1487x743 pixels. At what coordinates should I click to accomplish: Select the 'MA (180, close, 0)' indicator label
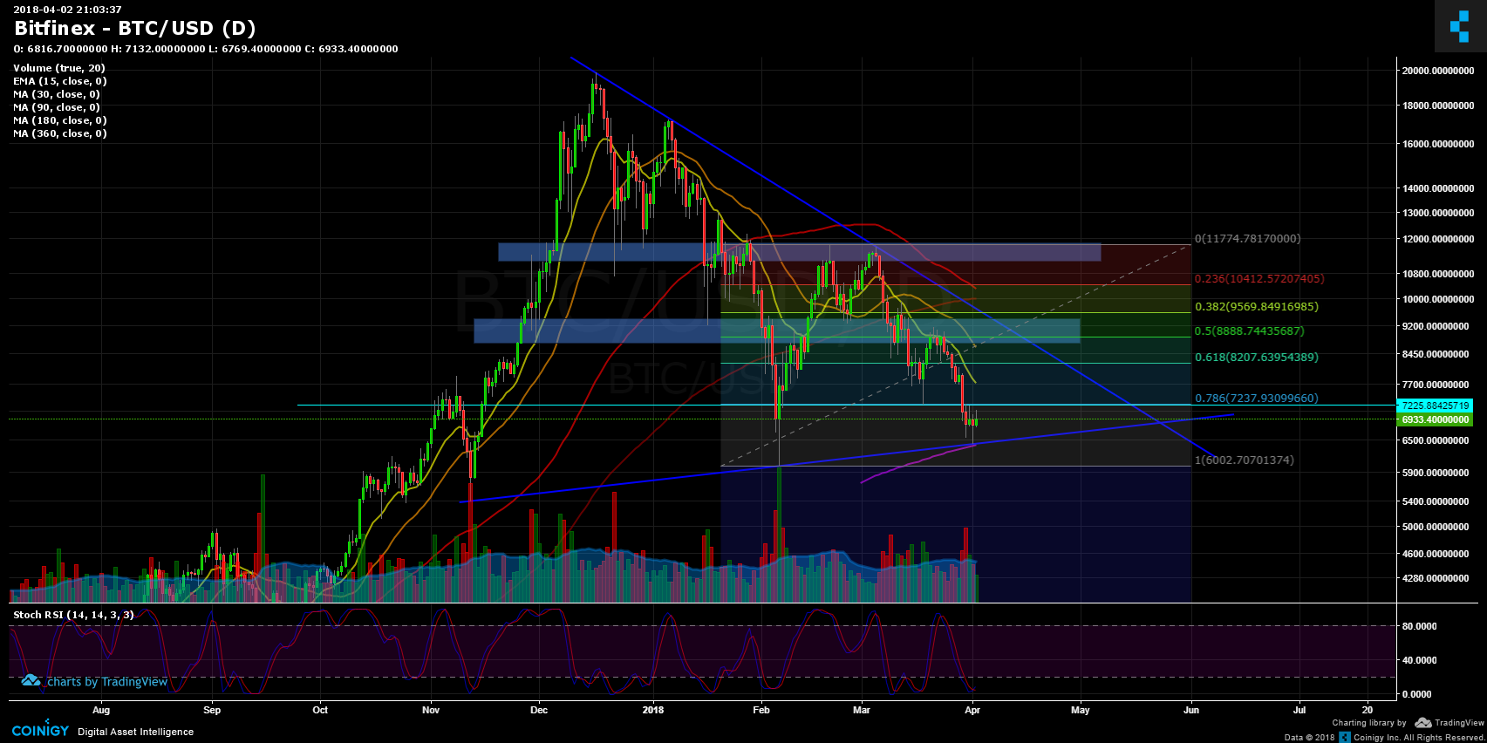pos(60,120)
